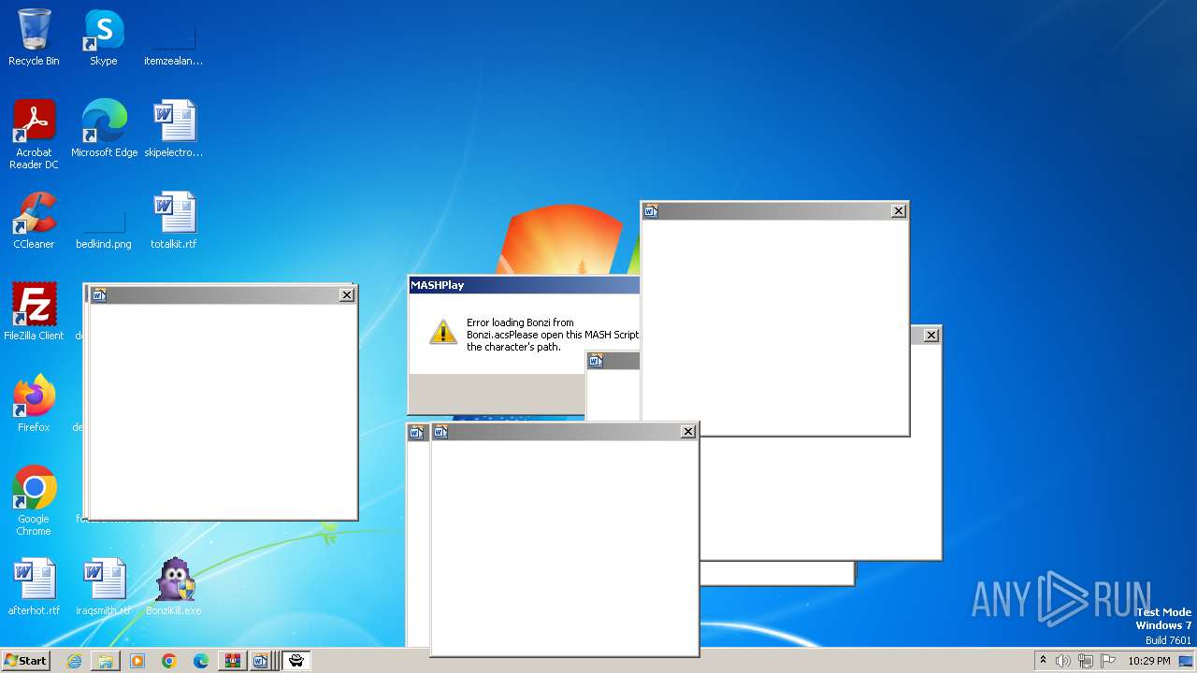Select the totalkit.rtf document icon
This screenshot has height=673, width=1197.
174,221
